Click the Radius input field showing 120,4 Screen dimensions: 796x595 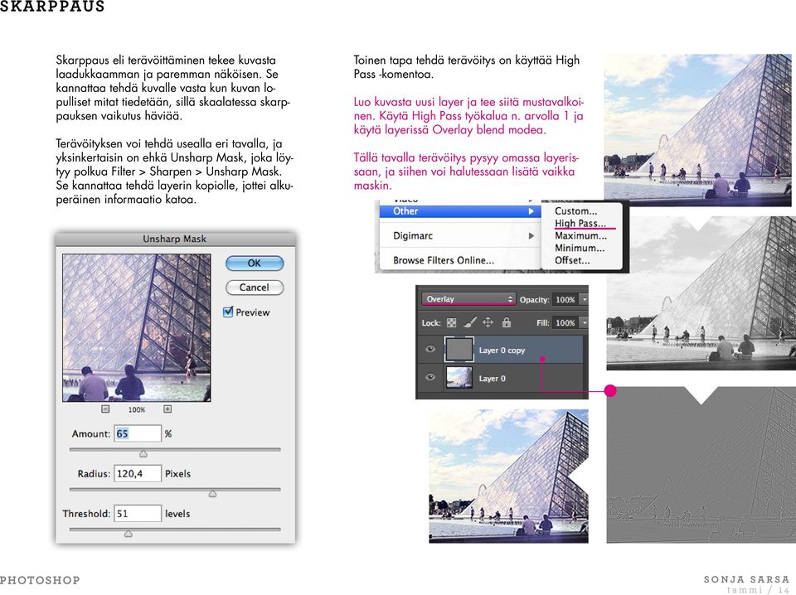coord(137,474)
